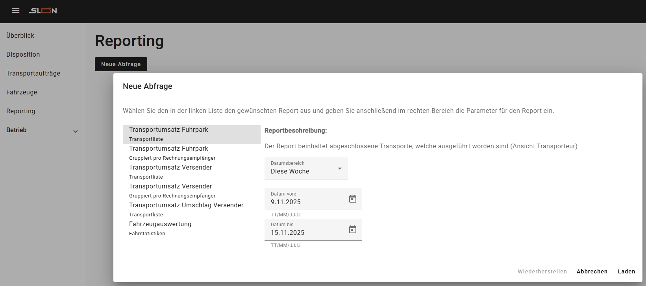Open Disposition from the sidebar
Screen dimensions: 646x286
[23, 54]
